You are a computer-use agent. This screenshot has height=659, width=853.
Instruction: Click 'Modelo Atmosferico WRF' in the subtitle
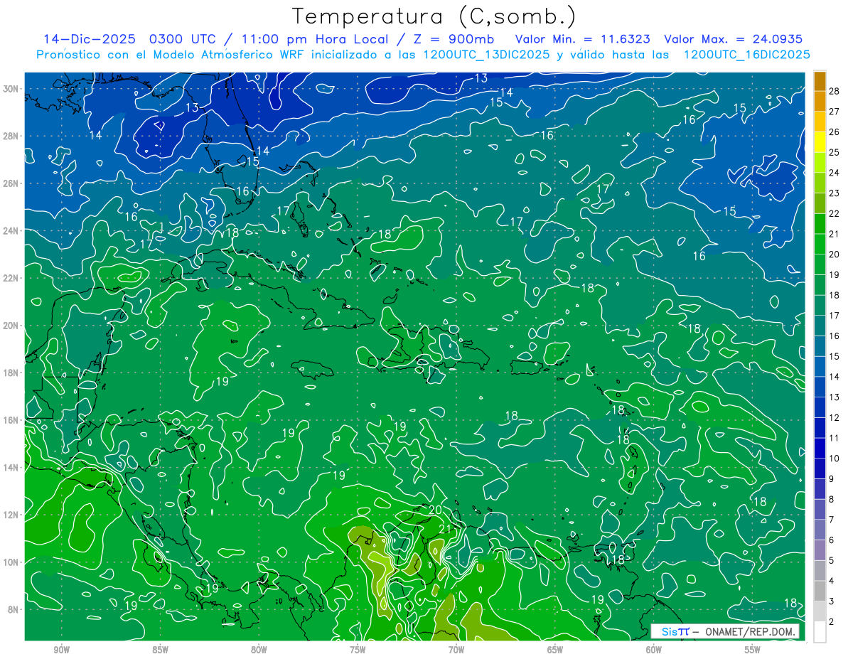click(227, 55)
